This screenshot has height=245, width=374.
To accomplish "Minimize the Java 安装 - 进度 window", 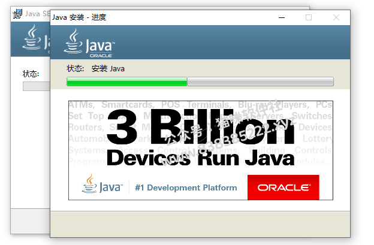I will coord(282,17).
